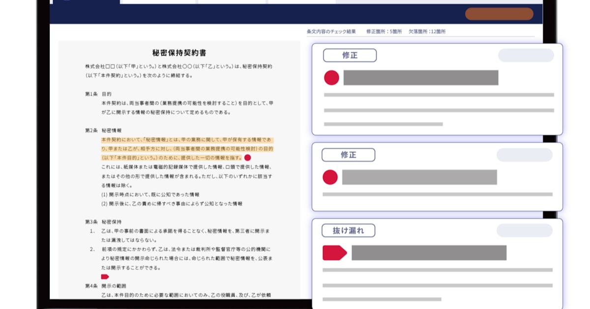Screen dimensions: 590x309
Task: Click the red dot after the highlighted 第2条 text
Action: click(247, 158)
